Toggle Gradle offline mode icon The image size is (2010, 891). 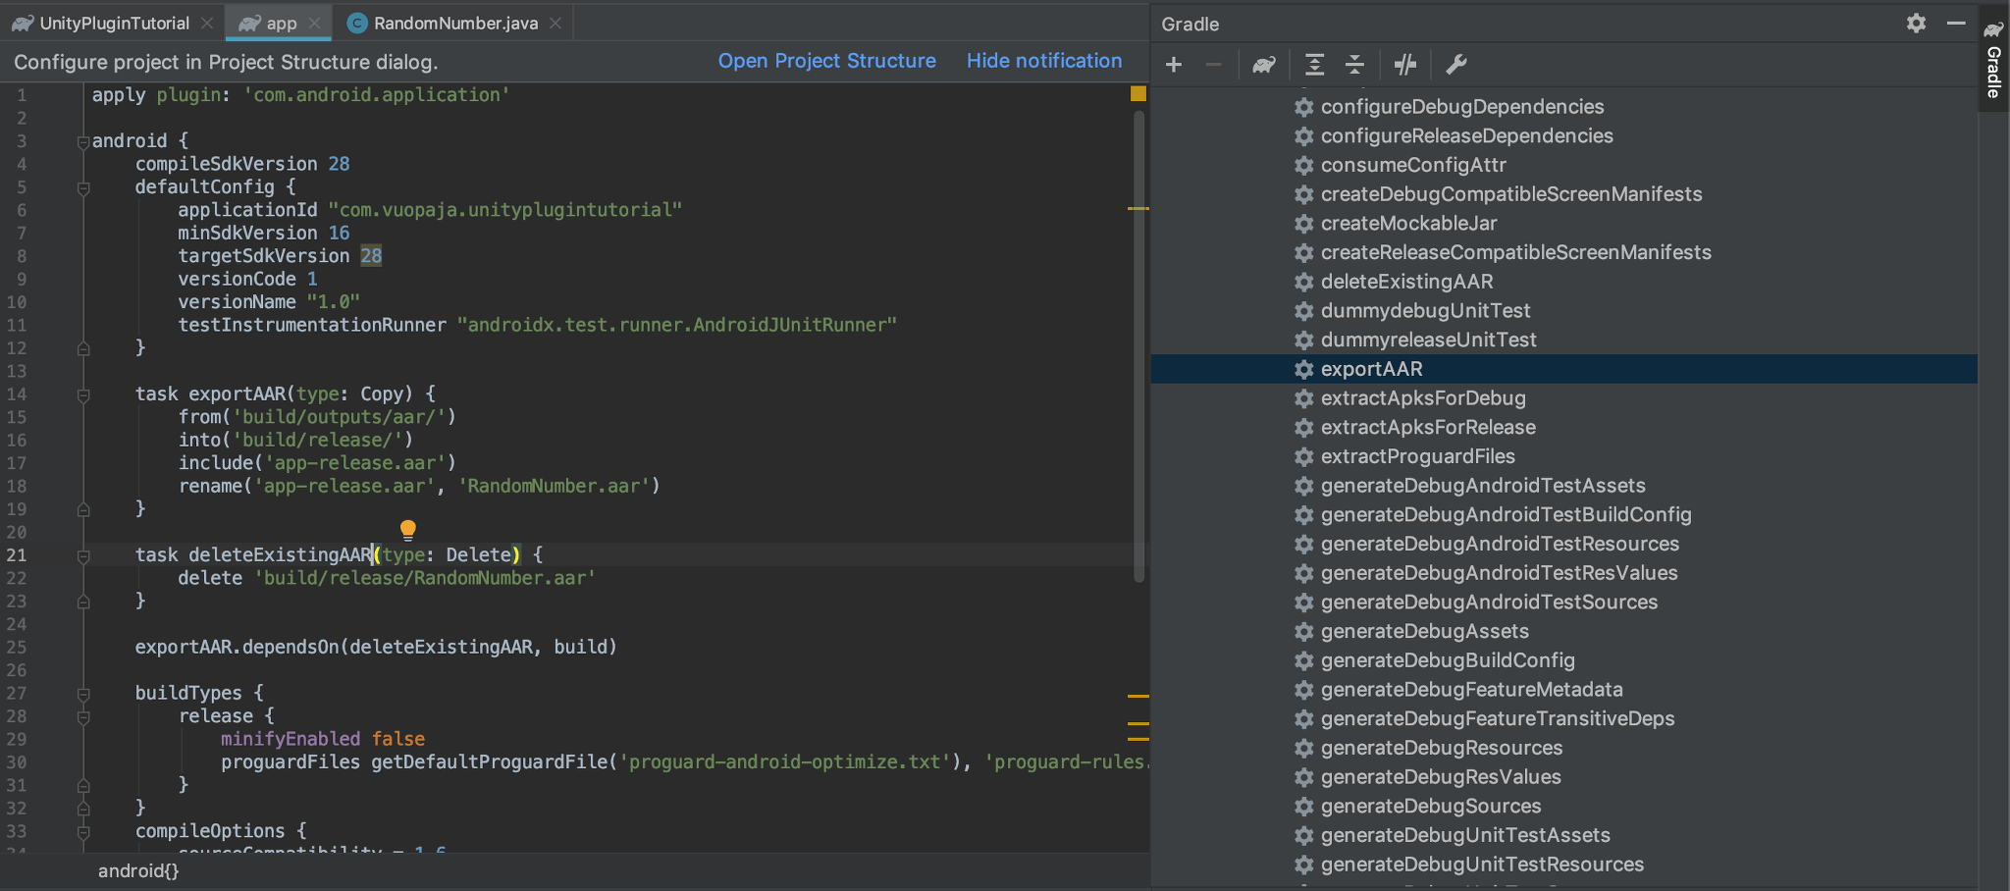1405,65
